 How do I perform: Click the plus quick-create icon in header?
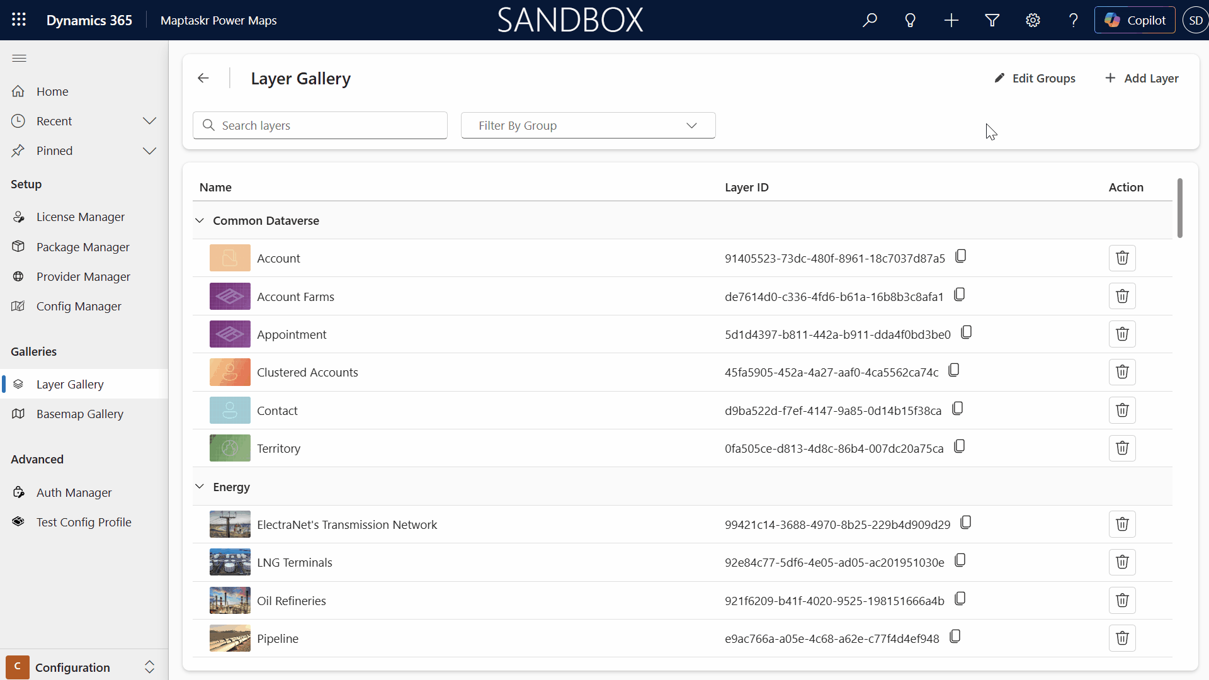click(951, 20)
